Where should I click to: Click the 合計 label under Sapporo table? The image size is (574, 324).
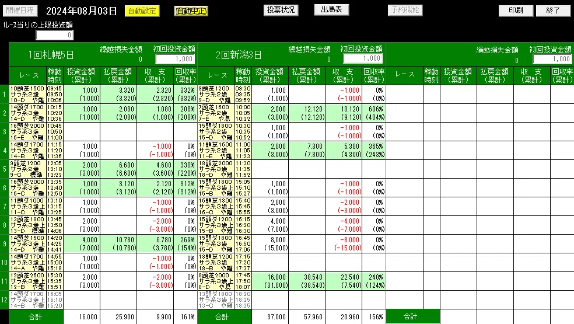point(36,317)
